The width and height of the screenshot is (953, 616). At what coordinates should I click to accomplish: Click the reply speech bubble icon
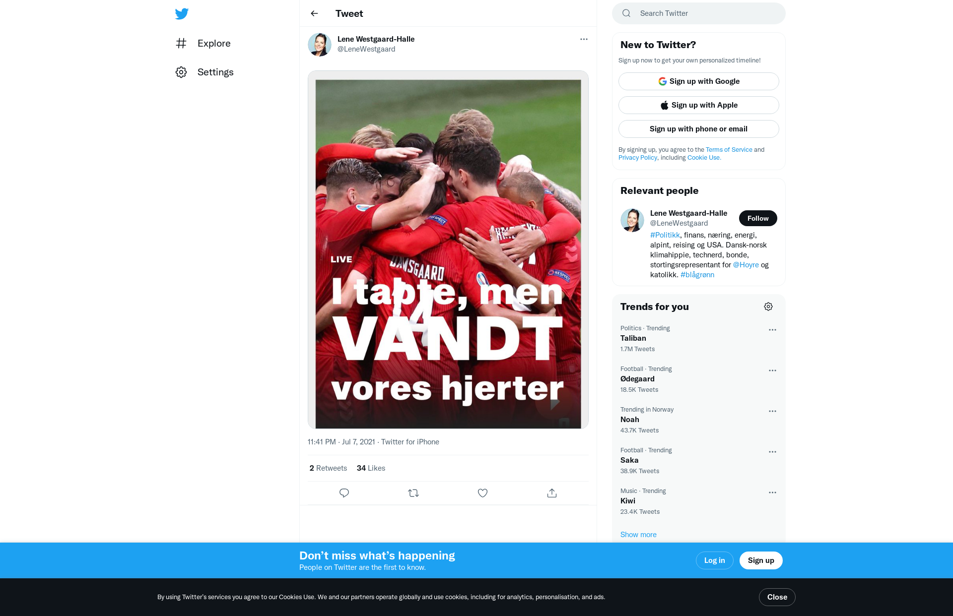tap(344, 493)
